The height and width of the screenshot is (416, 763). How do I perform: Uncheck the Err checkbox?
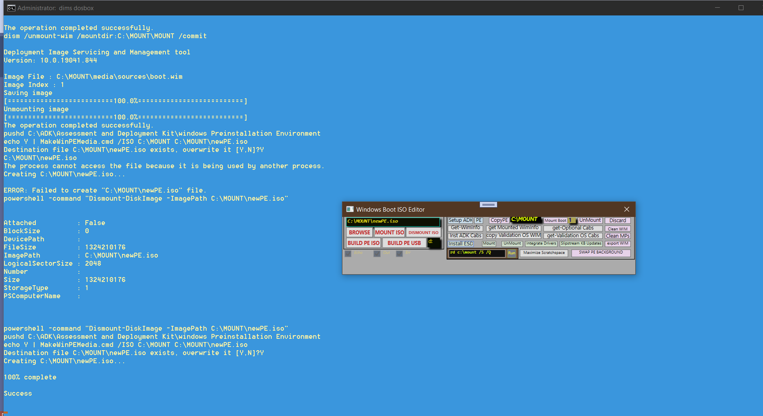[x=399, y=253]
